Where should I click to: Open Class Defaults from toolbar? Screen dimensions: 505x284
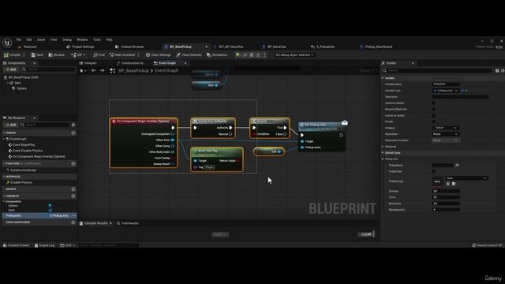[189, 54]
